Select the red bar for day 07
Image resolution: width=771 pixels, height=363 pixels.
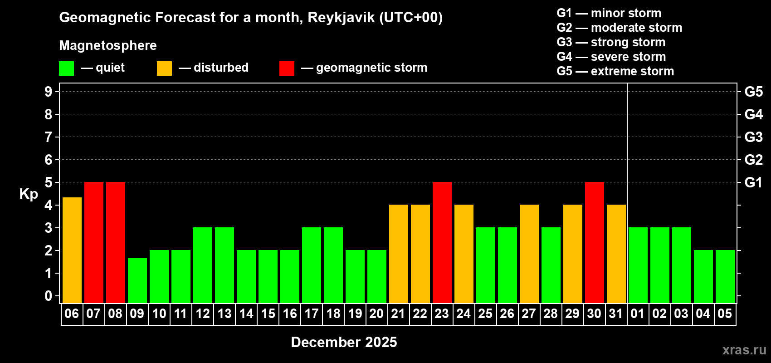[94, 243]
